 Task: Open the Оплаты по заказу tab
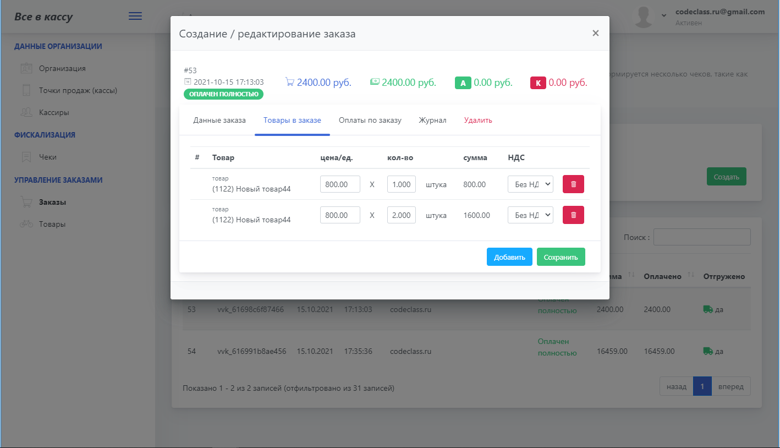click(370, 121)
